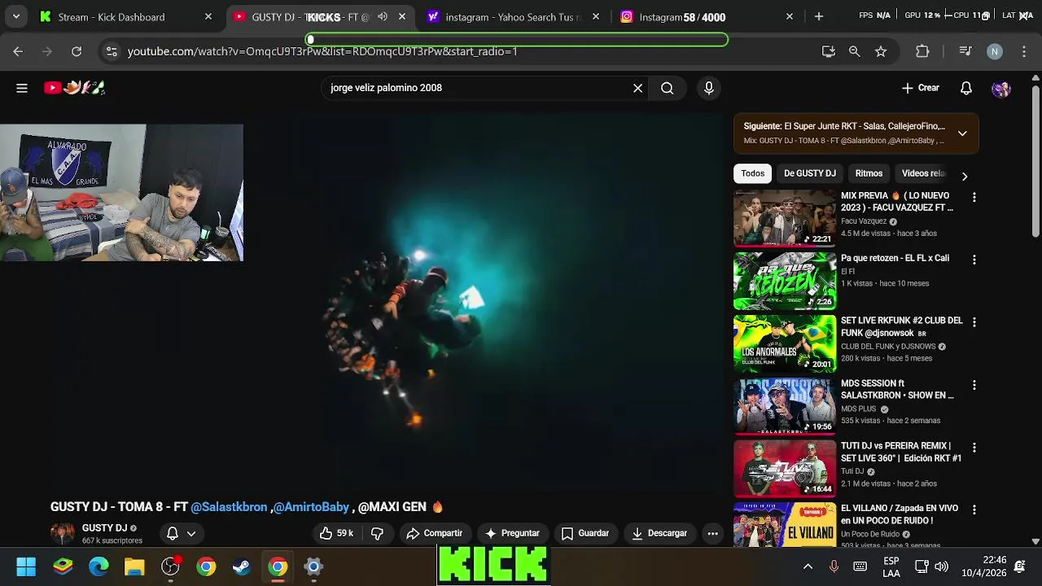The image size is (1042, 586).
Task: Select the Ritmos filter chip
Action: click(869, 173)
